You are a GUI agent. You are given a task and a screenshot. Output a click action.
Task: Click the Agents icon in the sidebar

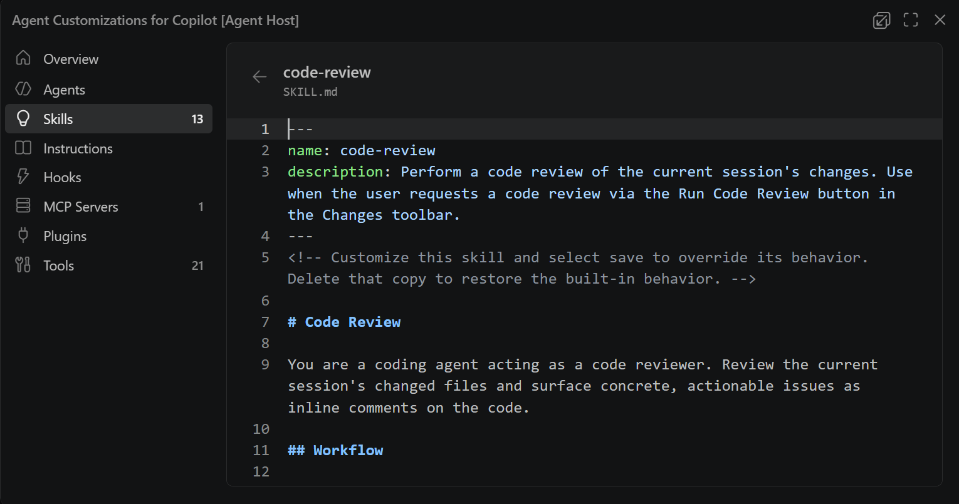click(23, 89)
